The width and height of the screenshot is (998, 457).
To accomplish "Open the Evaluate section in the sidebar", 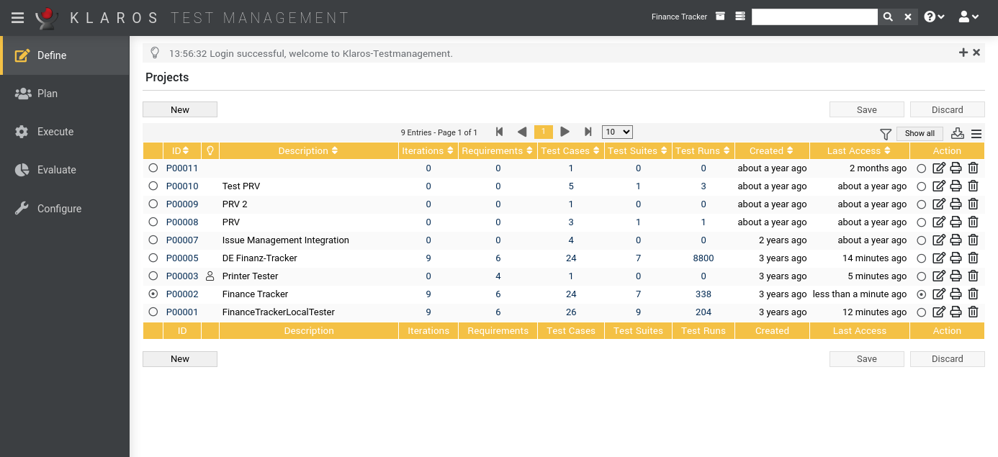I will [56, 170].
